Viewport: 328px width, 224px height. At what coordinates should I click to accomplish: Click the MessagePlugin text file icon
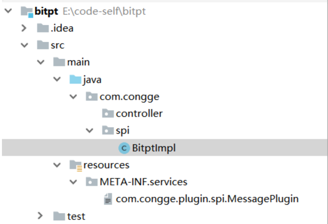[108, 199]
